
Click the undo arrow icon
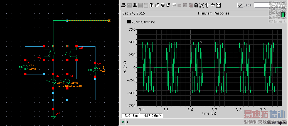click(129, 5)
